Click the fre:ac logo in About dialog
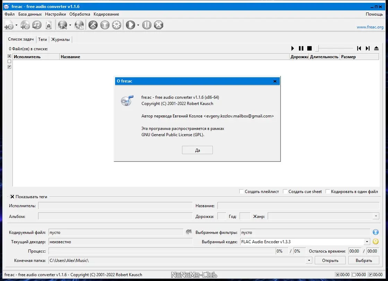 pos(127,101)
